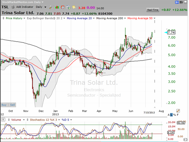Click the 92.56 stochastics value box
189x142 pixels.
pos(181,123)
